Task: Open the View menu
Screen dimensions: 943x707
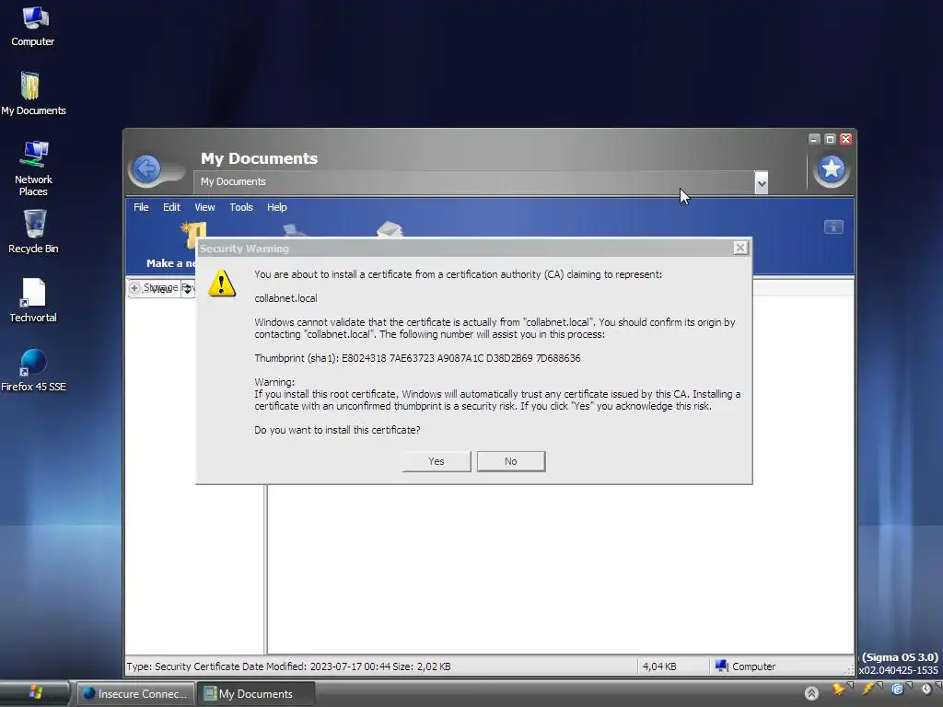Action: tap(204, 207)
